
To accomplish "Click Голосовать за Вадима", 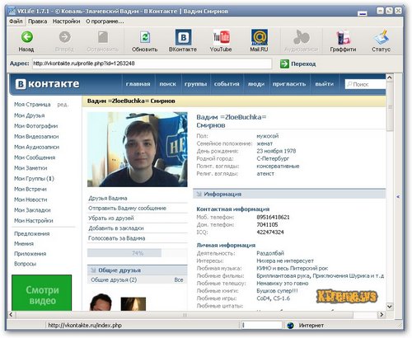I will point(116,238).
